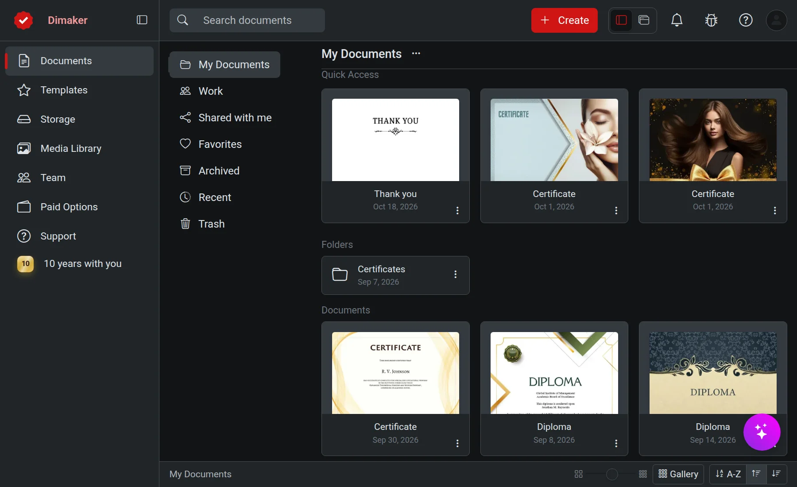This screenshot has width=797, height=487.
Task: Open My Documents three-dot options menu
Action: pyautogui.click(x=416, y=54)
